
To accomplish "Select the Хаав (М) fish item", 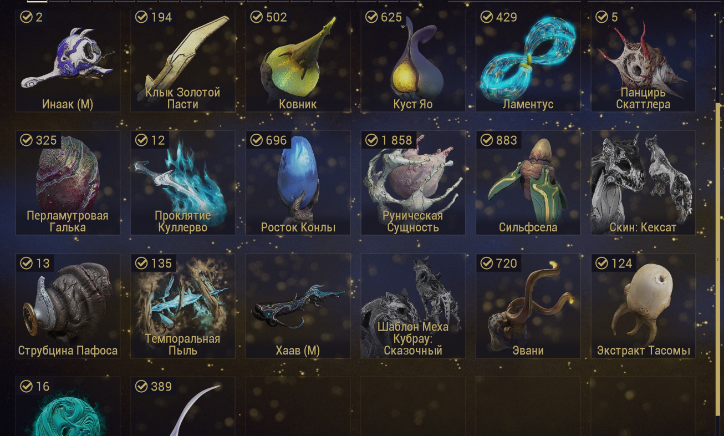I will coord(298,306).
